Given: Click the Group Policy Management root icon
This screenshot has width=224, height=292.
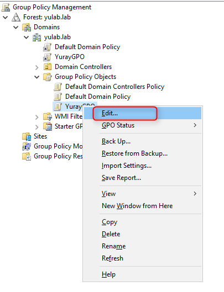Looking at the screenshot, I should 6,7.
